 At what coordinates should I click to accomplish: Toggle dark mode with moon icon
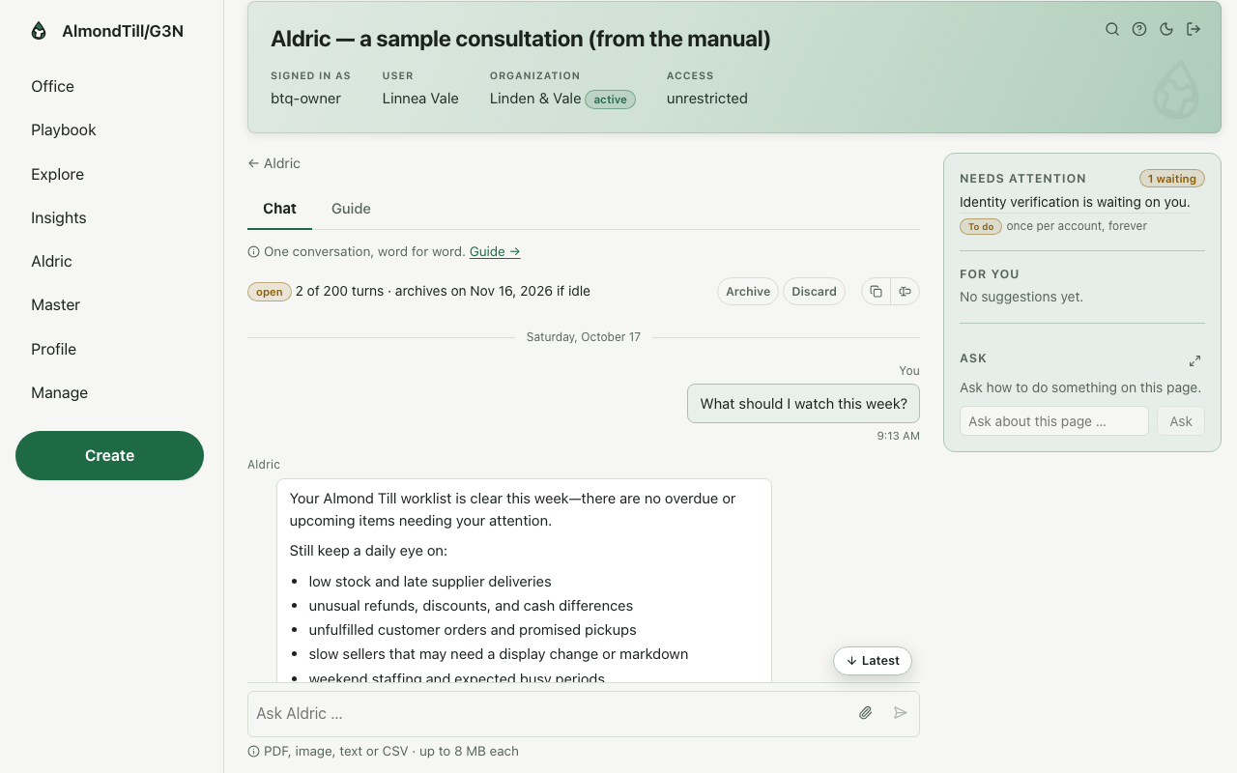tap(1166, 29)
